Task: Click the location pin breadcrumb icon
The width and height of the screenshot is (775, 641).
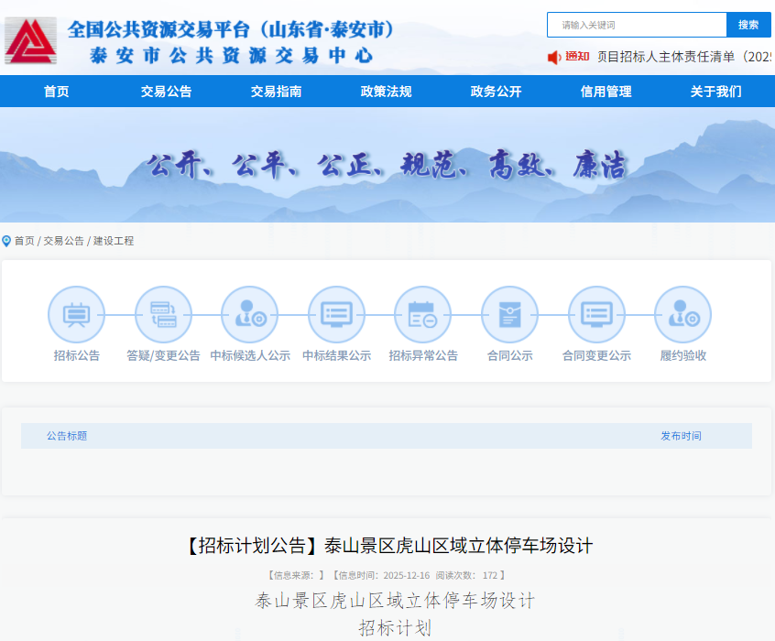Action: 6,241
